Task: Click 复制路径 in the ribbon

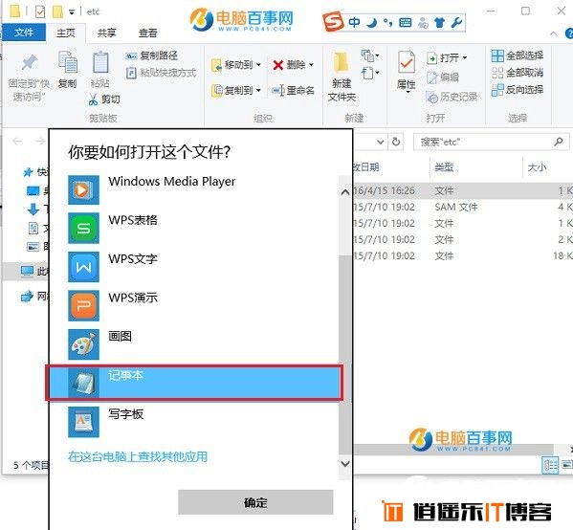Action: coord(152,55)
